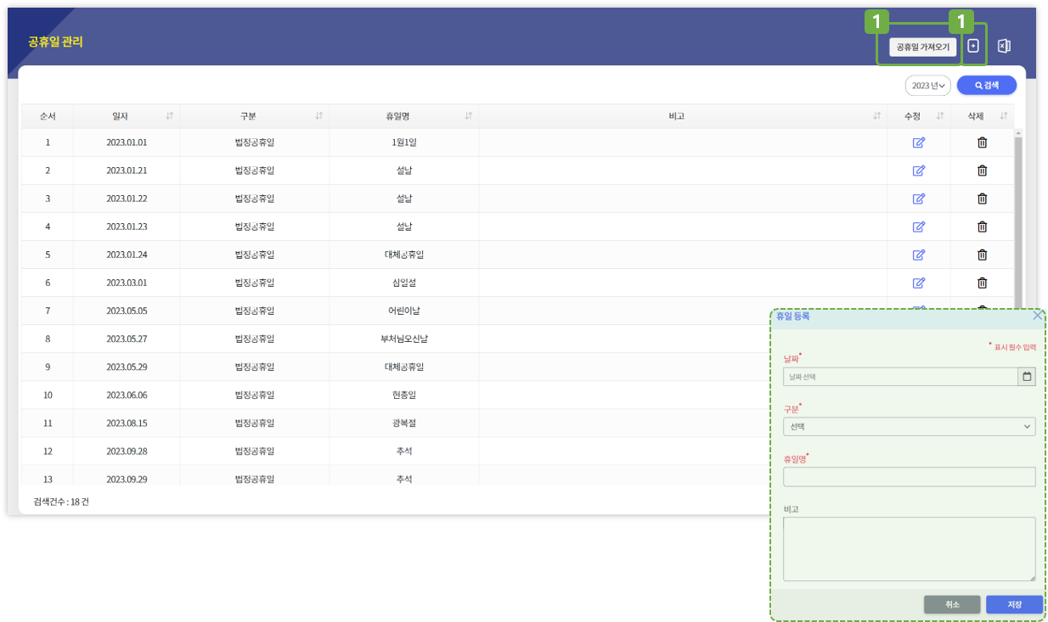The image size is (1048, 622).
Task: Click the 2023.06.06 date cell
Action: click(x=127, y=395)
